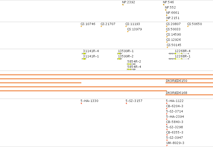Click the 12268R-4 label text
The width and height of the screenshot is (213, 147).
182,51
